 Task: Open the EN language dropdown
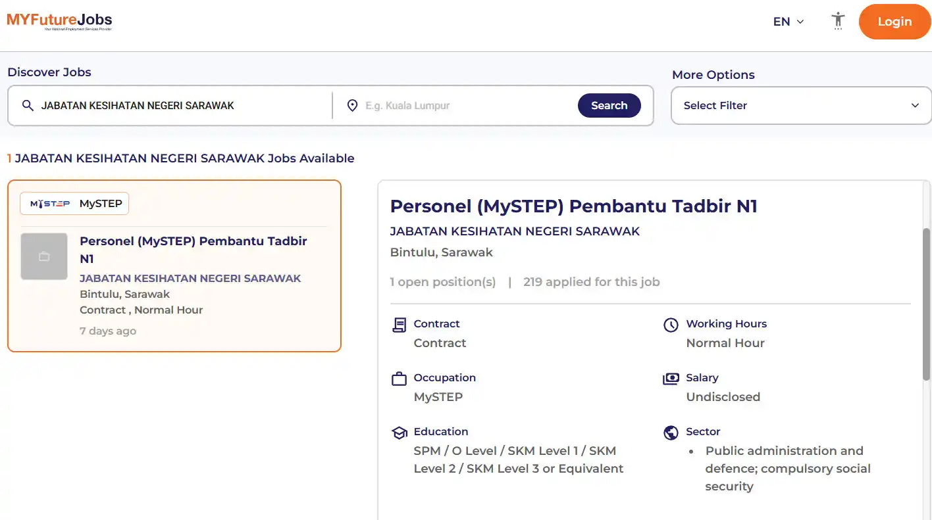point(789,22)
